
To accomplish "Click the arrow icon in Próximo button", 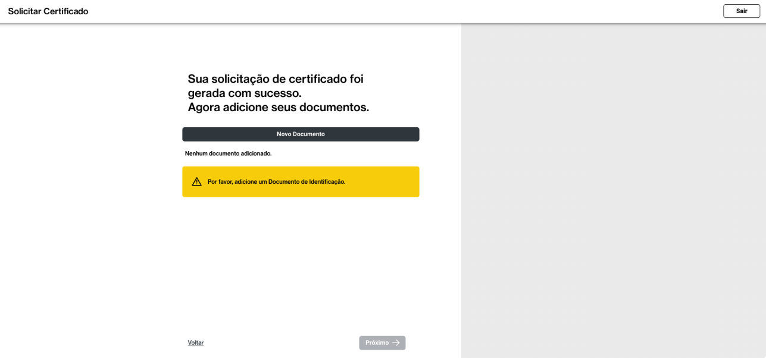I will 396,343.
